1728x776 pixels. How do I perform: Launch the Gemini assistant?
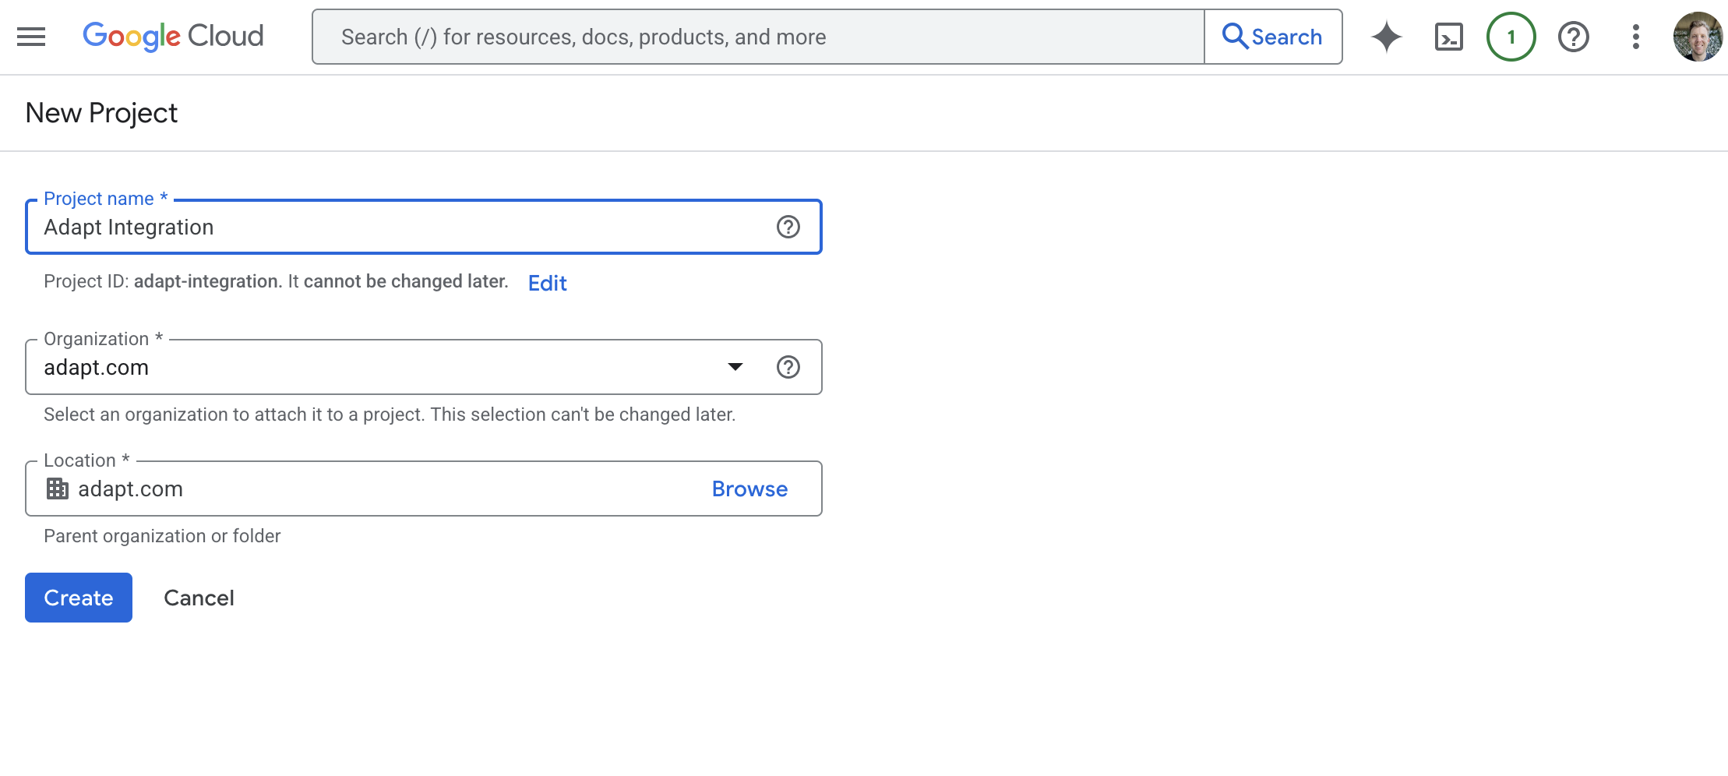[x=1387, y=36]
